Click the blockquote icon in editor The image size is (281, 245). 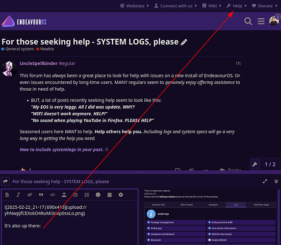click(41, 195)
